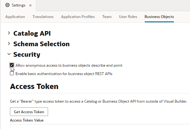Enable basic authentication for REST APIs checkbox
Viewport: 190px width, 129px height.
tap(12, 74)
